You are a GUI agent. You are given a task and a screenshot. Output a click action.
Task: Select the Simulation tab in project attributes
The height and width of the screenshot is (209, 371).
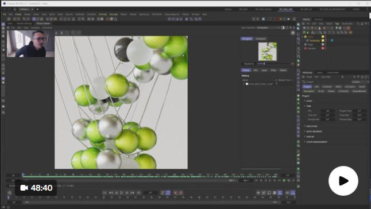click(308, 91)
